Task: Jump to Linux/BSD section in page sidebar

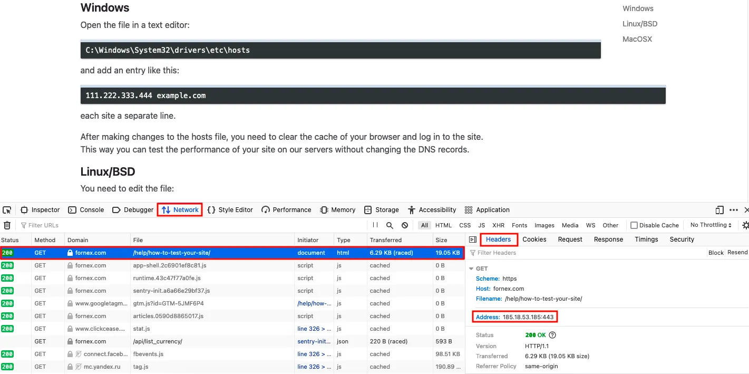Action: click(640, 24)
